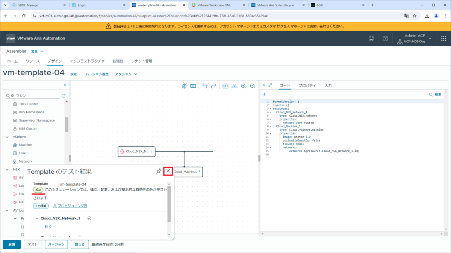
Task: Click the test results popup scrollbar
Action: [169, 203]
